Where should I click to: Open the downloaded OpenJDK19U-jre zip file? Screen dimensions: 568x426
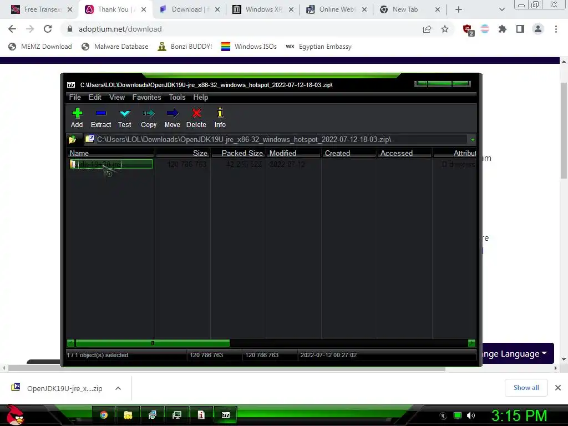pos(57,388)
